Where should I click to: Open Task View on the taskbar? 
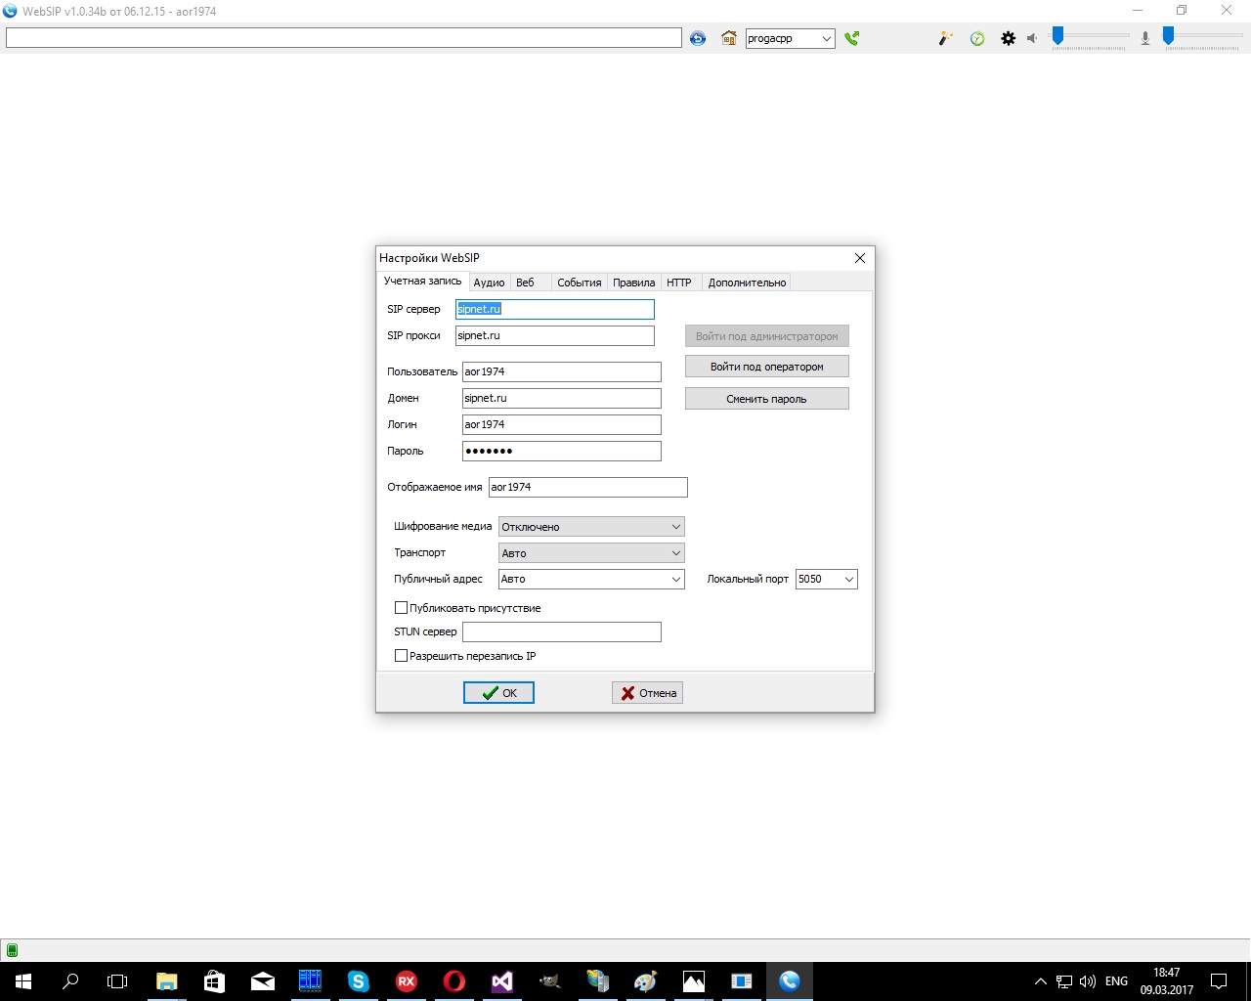[x=117, y=981]
